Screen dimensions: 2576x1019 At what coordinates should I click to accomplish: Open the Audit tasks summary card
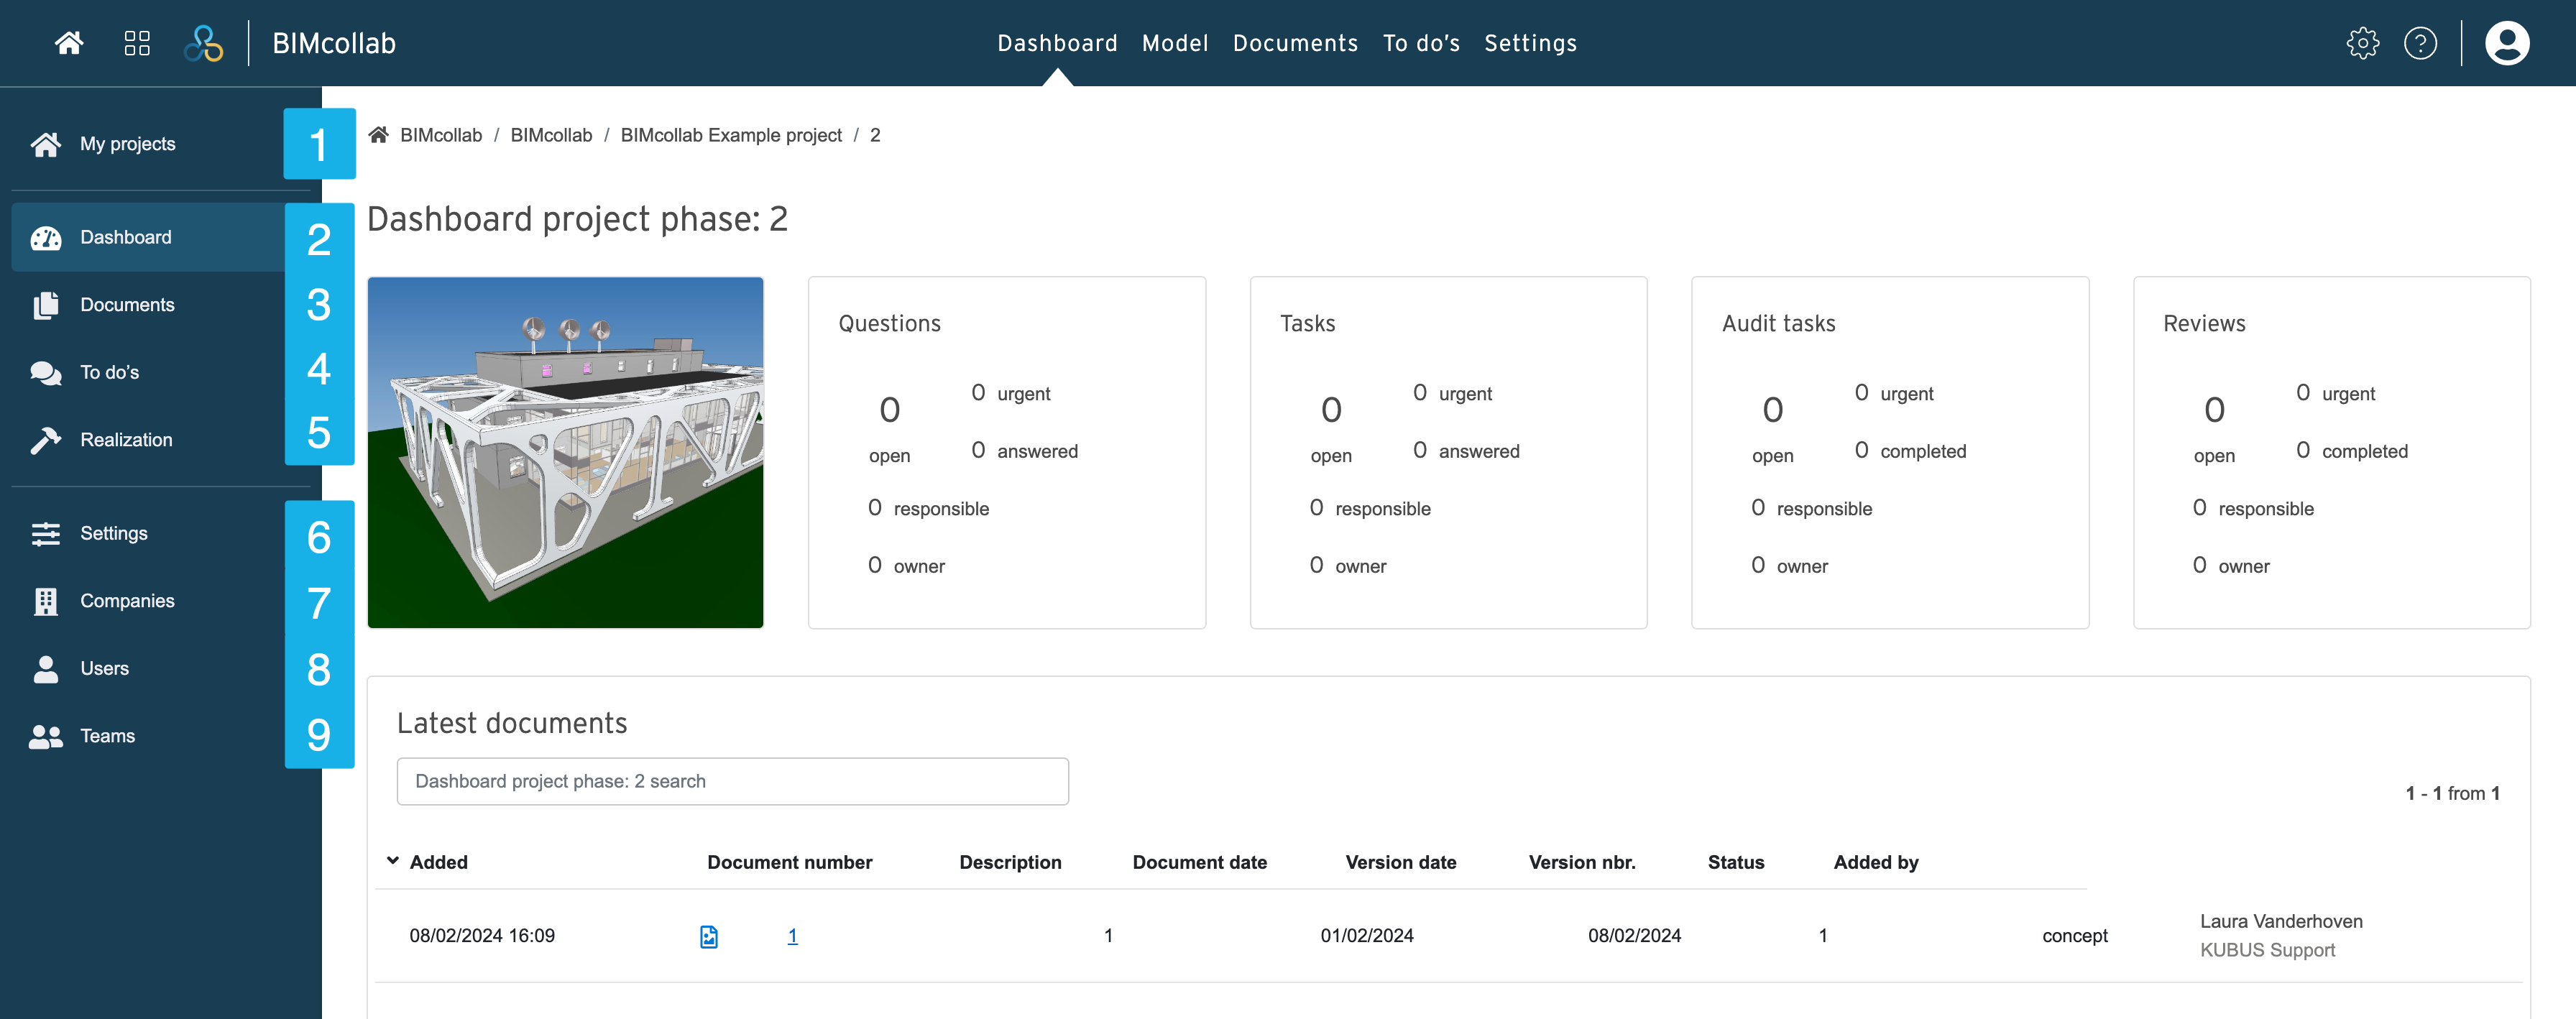(1890, 453)
